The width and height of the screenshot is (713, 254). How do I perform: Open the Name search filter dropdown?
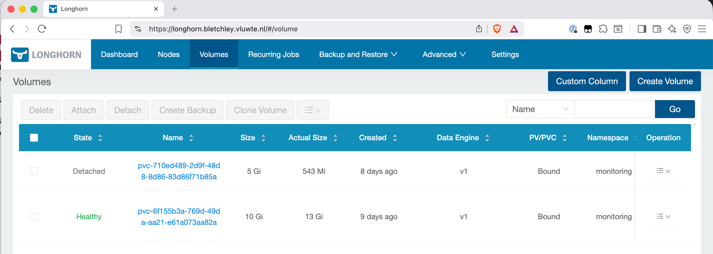coord(540,109)
